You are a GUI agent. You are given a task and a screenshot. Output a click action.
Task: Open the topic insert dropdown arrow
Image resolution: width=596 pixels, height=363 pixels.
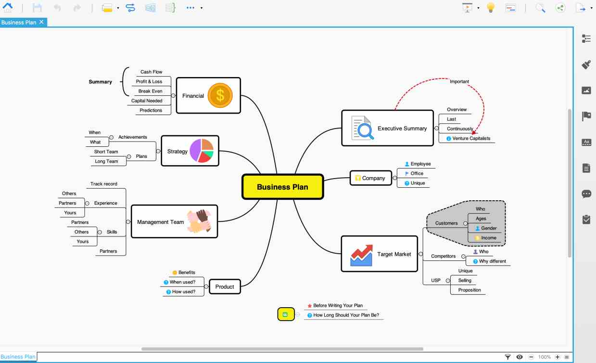[118, 8]
